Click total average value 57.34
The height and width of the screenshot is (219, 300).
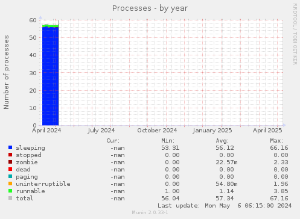(x=225, y=199)
